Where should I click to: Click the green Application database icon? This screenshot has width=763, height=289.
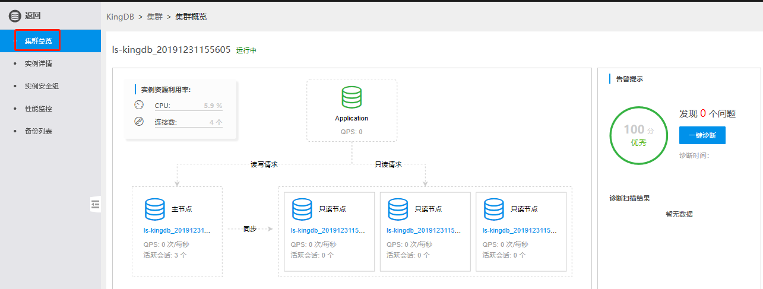pos(352,97)
